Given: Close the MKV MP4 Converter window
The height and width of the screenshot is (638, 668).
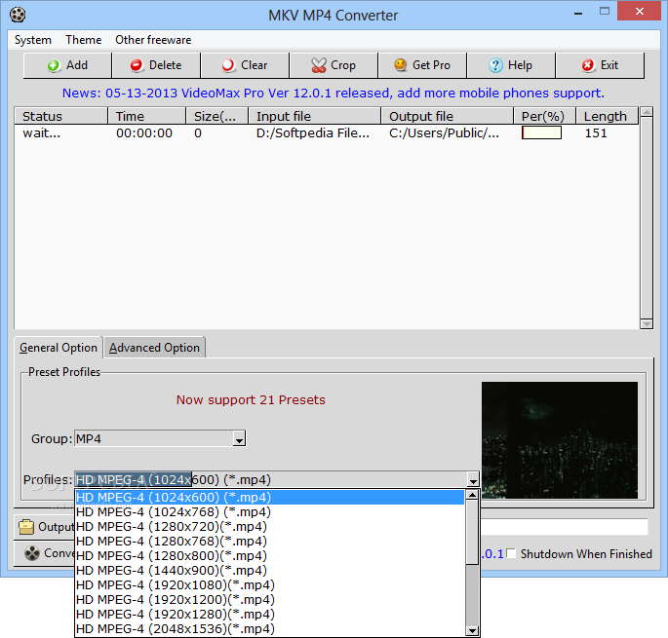Looking at the screenshot, I should [x=639, y=12].
